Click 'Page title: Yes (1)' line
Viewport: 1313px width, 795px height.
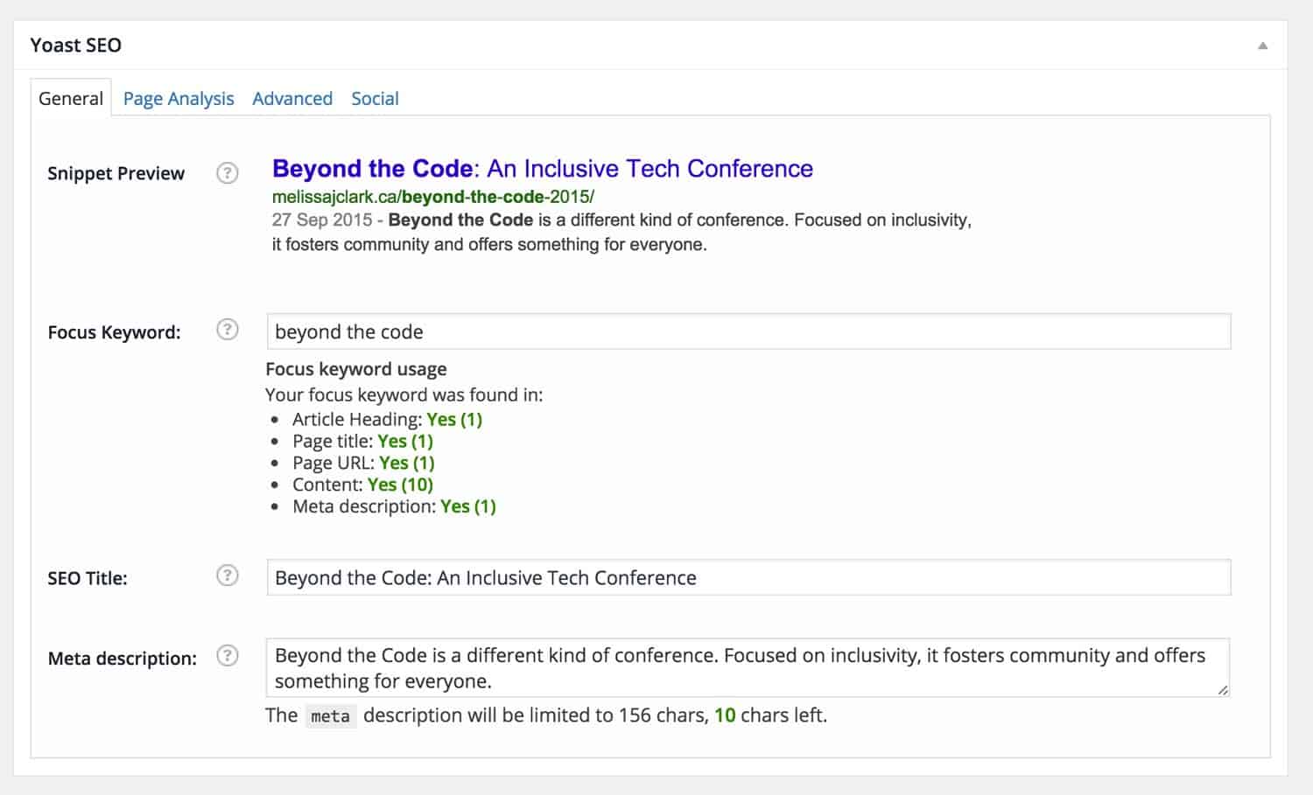pos(362,441)
